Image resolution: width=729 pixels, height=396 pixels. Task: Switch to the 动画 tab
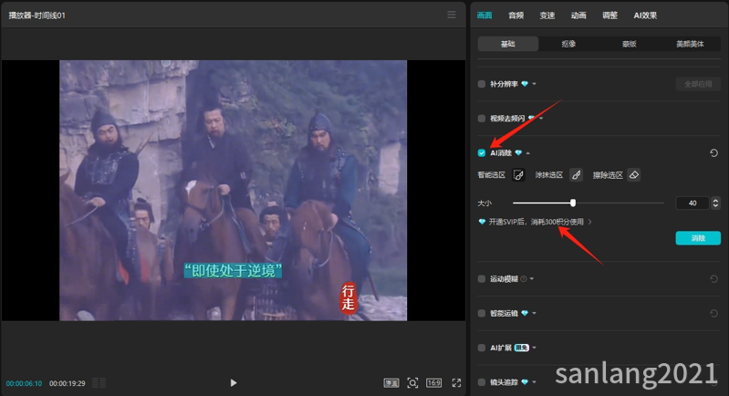coord(578,16)
